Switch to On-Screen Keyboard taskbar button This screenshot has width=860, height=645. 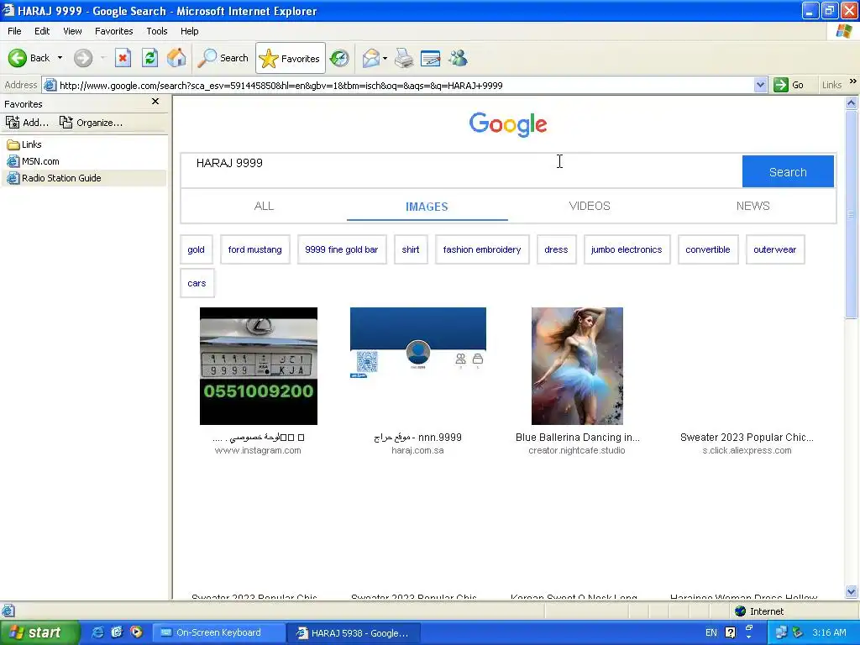[218, 632]
